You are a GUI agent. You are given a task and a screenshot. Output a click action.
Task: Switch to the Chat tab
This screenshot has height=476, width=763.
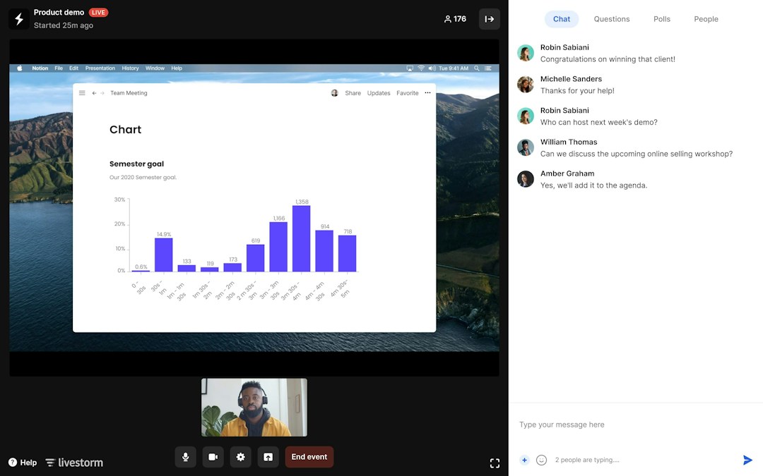pos(561,19)
